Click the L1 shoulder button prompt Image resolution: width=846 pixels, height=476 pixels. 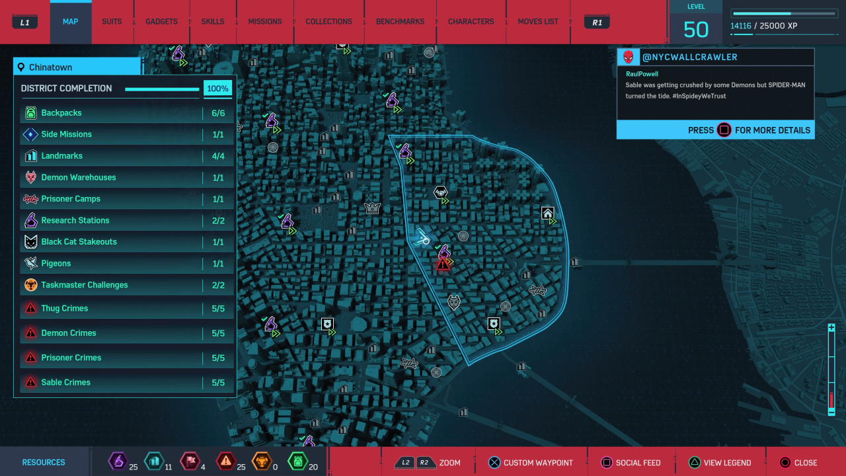click(25, 22)
